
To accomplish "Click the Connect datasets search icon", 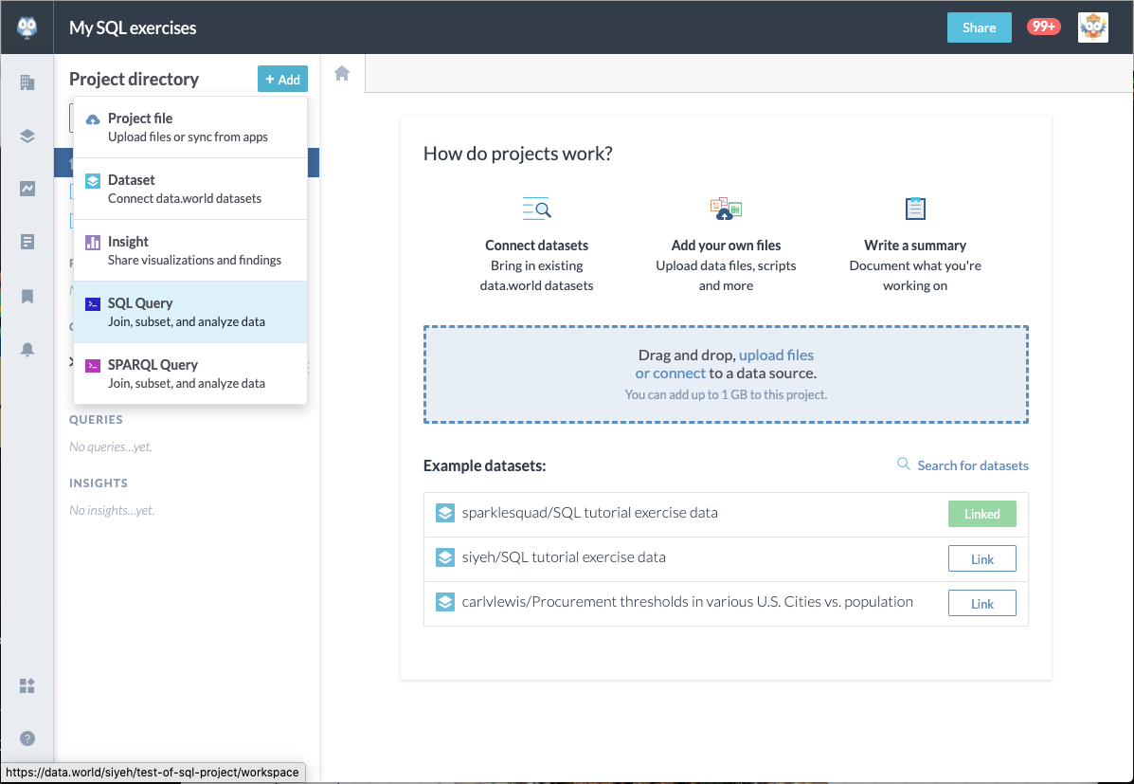I will (x=536, y=209).
